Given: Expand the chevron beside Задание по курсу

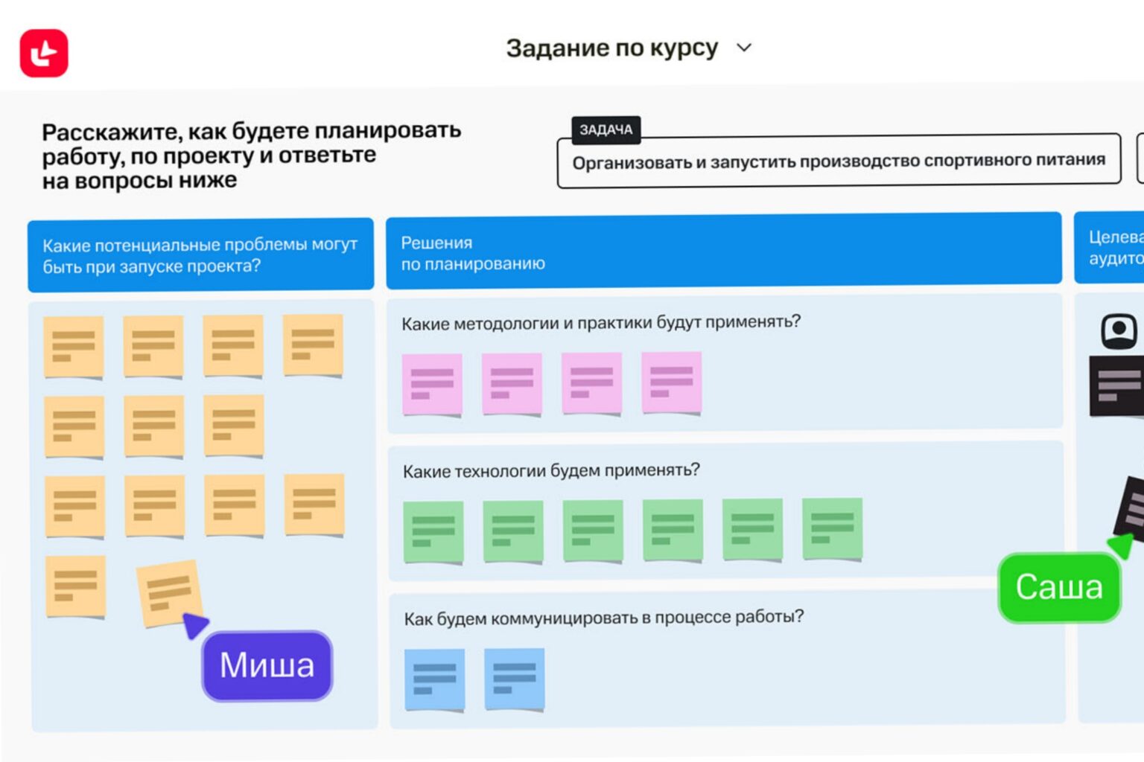Looking at the screenshot, I should pyautogui.click(x=744, y=48).
